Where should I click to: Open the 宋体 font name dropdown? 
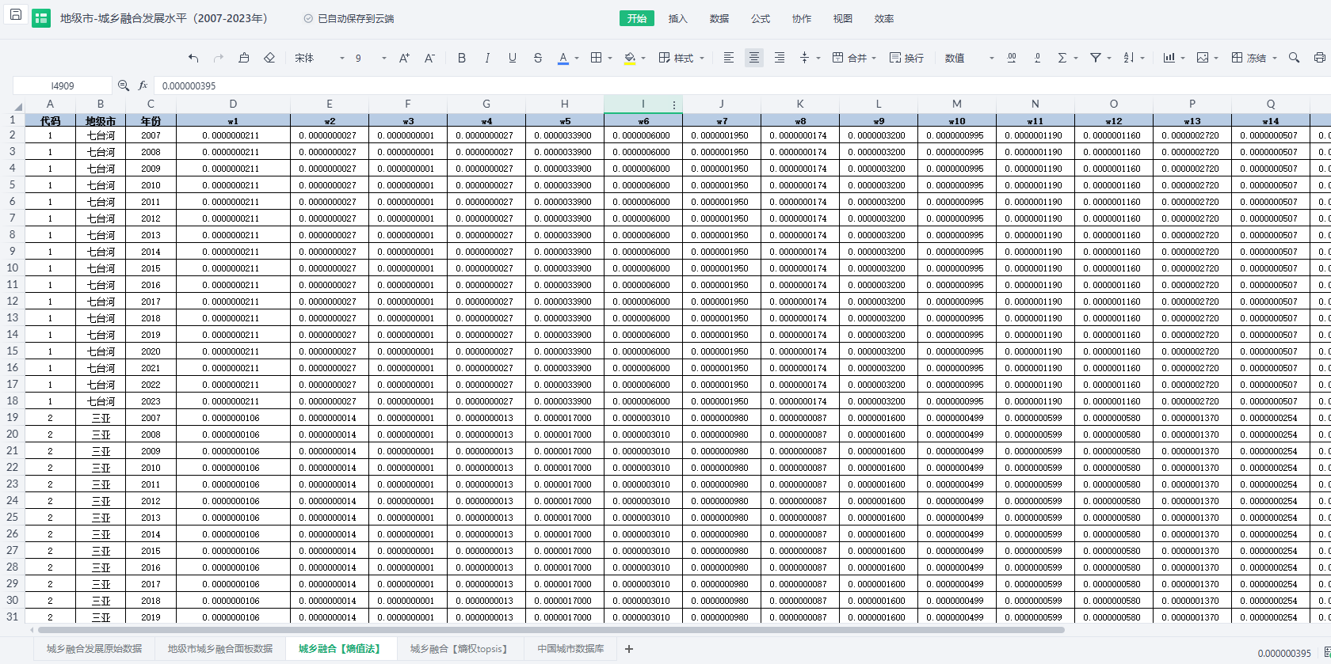(x=319, y=58)
